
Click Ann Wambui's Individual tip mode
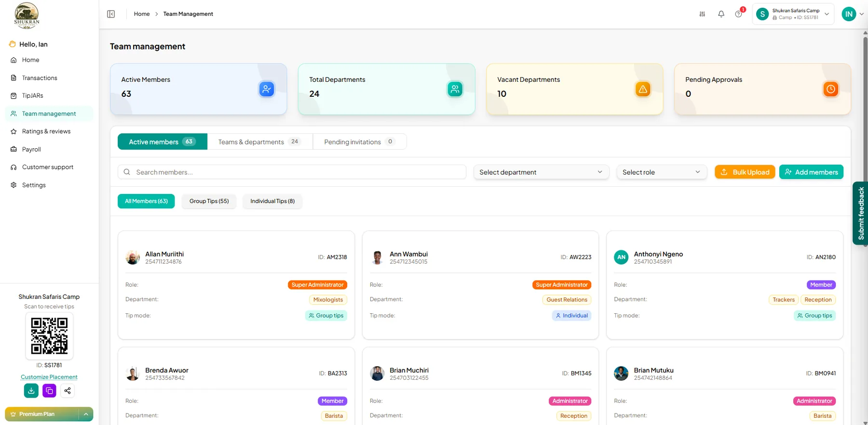point(571,316)
